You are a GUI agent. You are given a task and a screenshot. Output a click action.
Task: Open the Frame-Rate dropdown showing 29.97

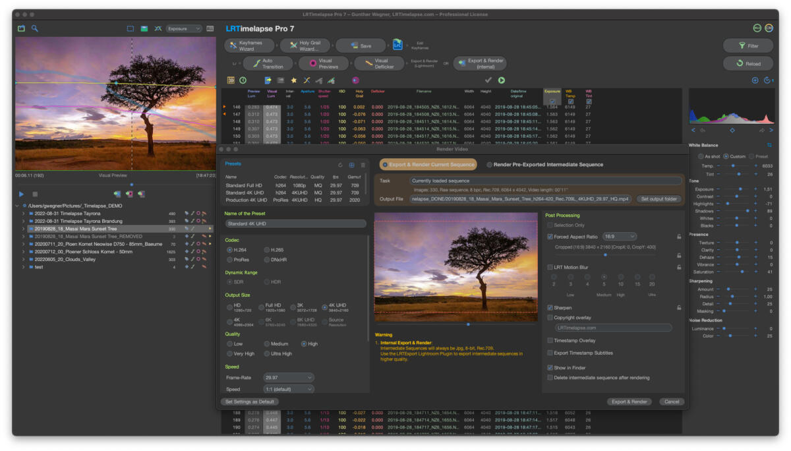[x=289, y=377]
